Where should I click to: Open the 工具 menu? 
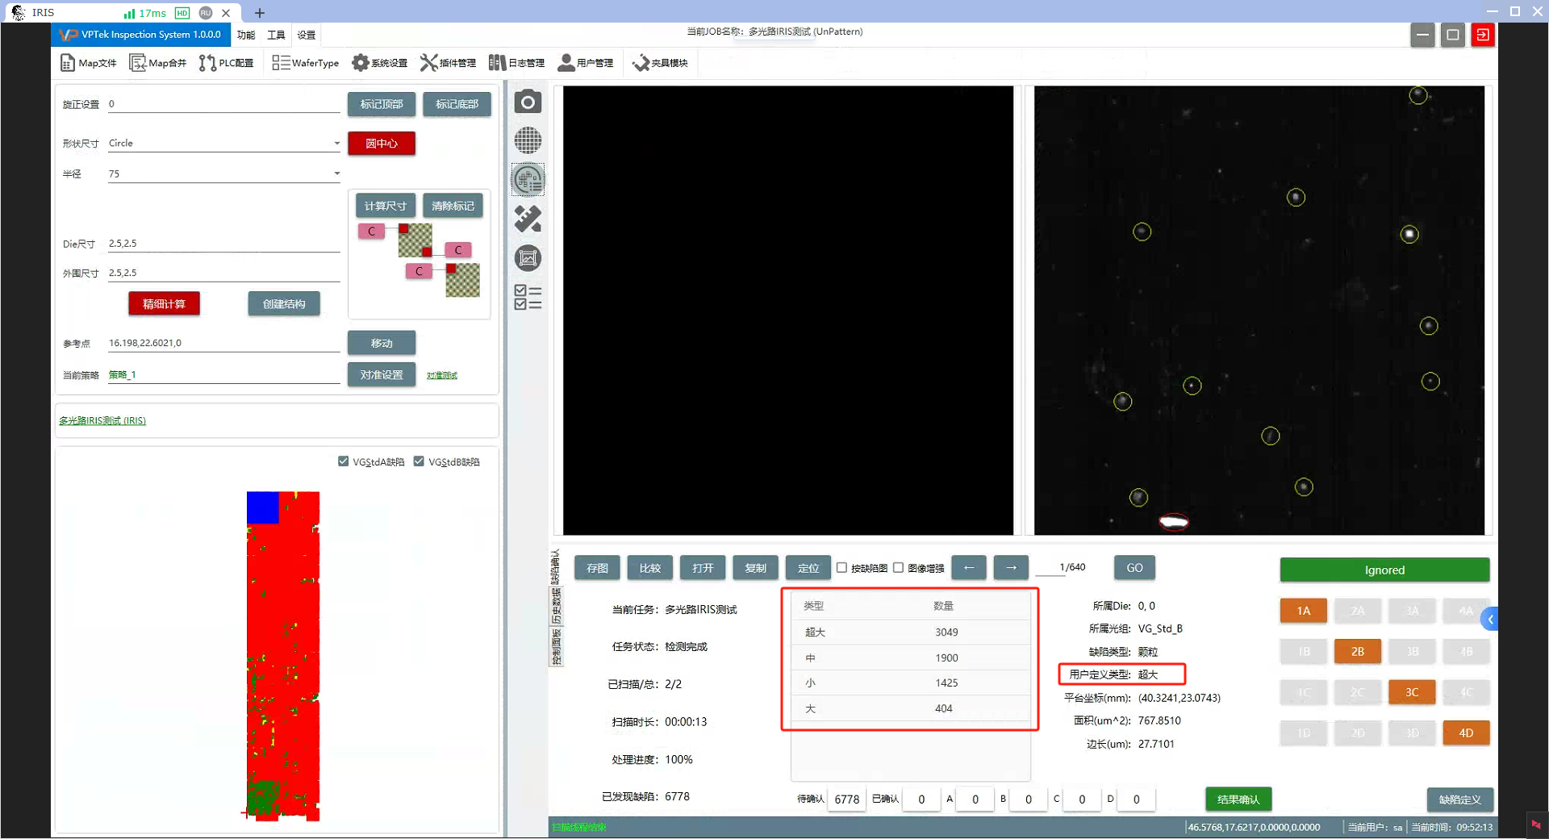(276, 35)
